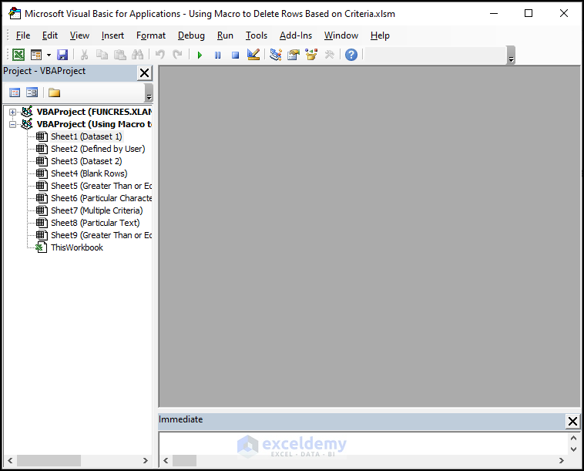
Task: Click the Insert UserForm toolbar icon
Action: click(x=36, y=55)
